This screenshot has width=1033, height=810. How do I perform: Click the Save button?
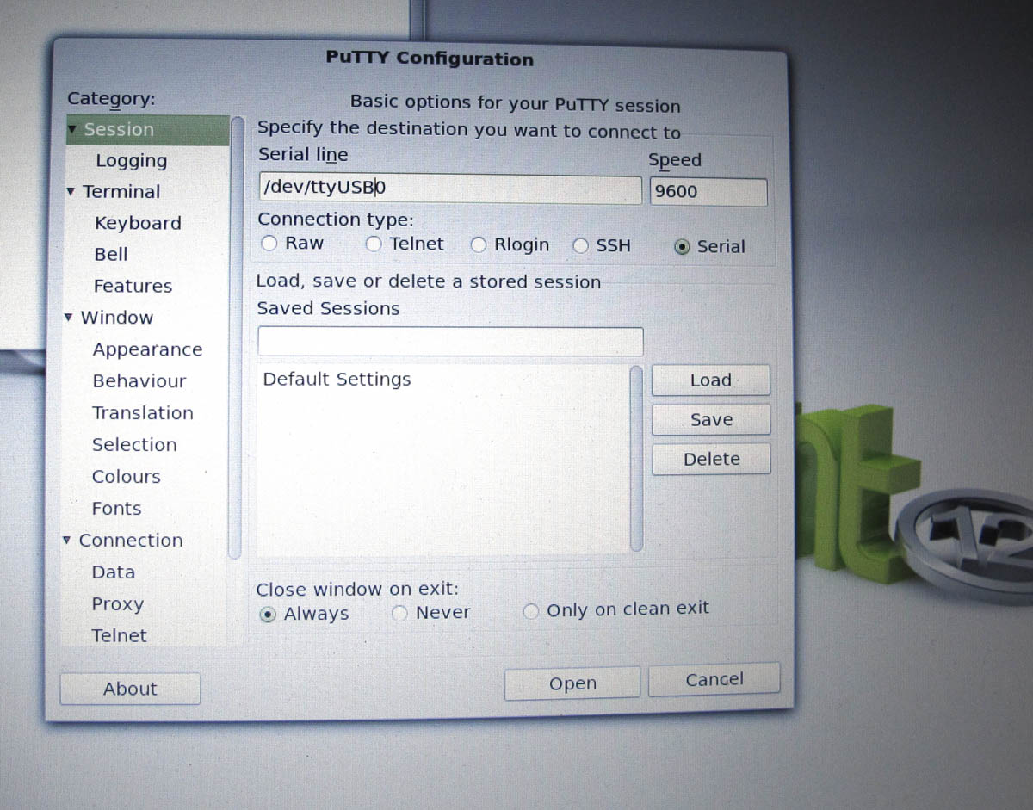click(x=710, y=419)
